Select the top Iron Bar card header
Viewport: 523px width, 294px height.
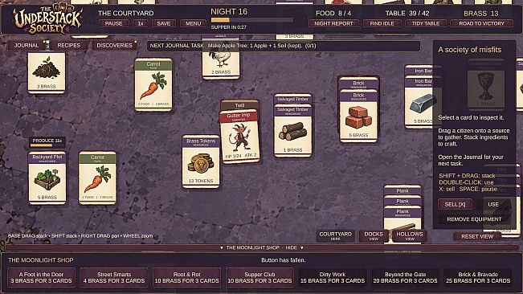pos(423,71)
